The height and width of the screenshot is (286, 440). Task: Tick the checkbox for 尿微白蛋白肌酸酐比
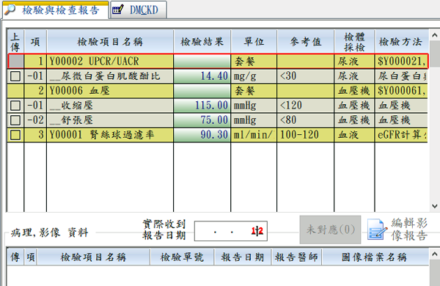click(15, 76)
